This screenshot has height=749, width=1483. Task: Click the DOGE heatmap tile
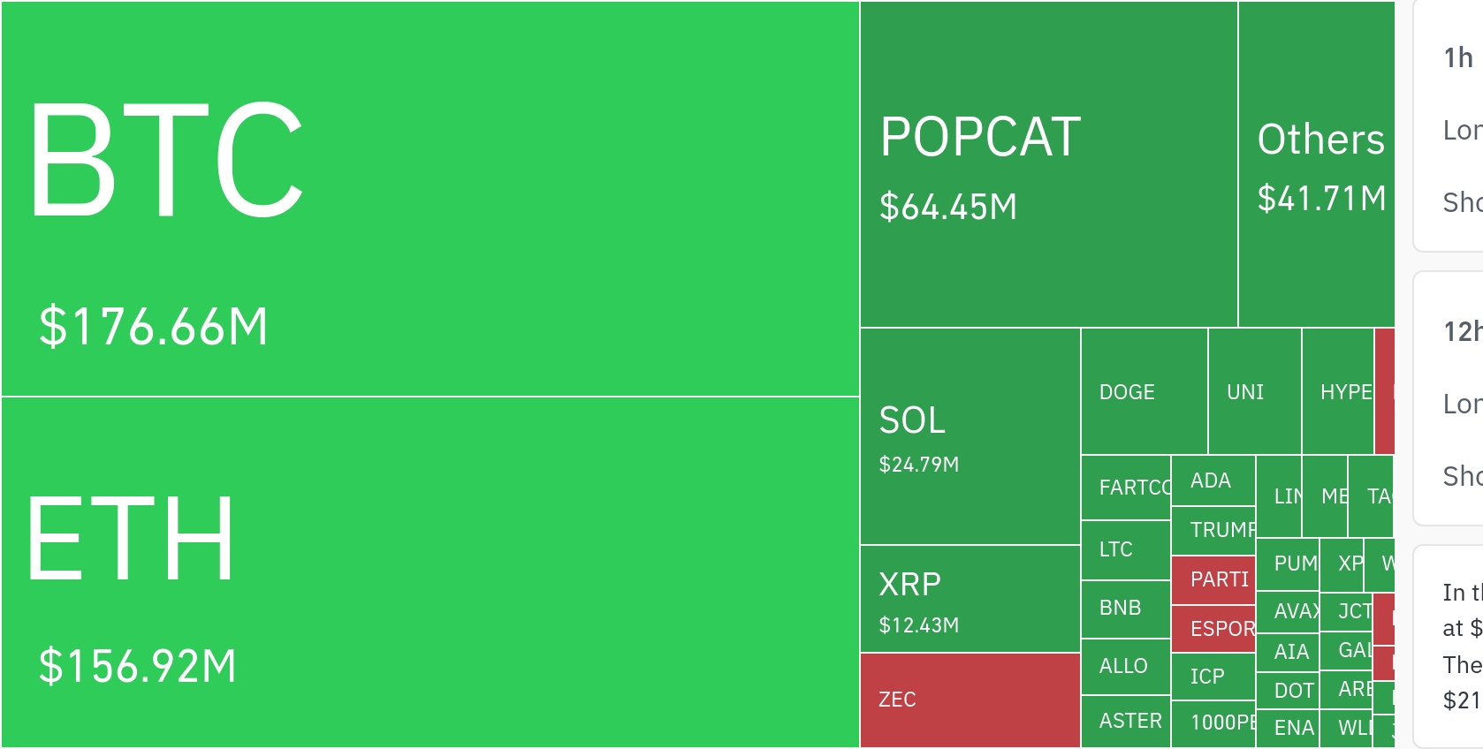(x=1144, y=392)
